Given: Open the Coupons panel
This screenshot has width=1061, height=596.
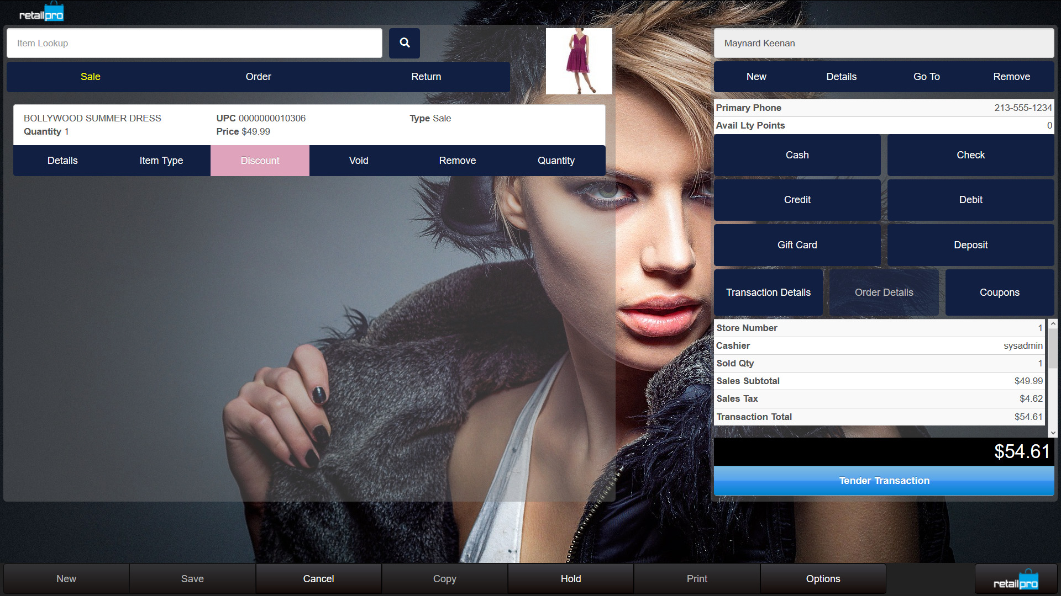Looking at the screenshot, I should tap(999, 292).
